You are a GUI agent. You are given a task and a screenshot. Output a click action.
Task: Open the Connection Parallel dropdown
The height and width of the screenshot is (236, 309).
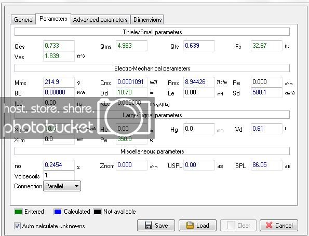click(x=62, y=186)
